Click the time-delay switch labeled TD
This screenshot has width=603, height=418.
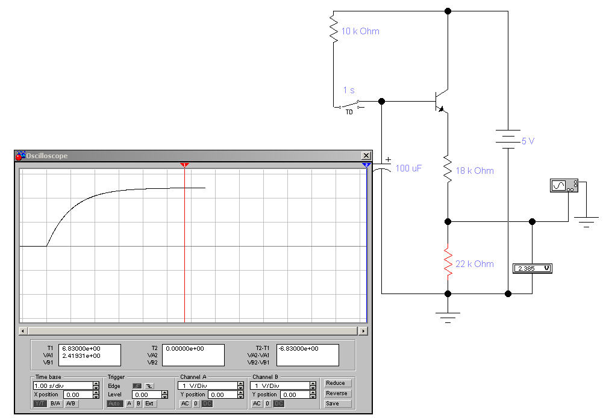[x=349, y=105]
